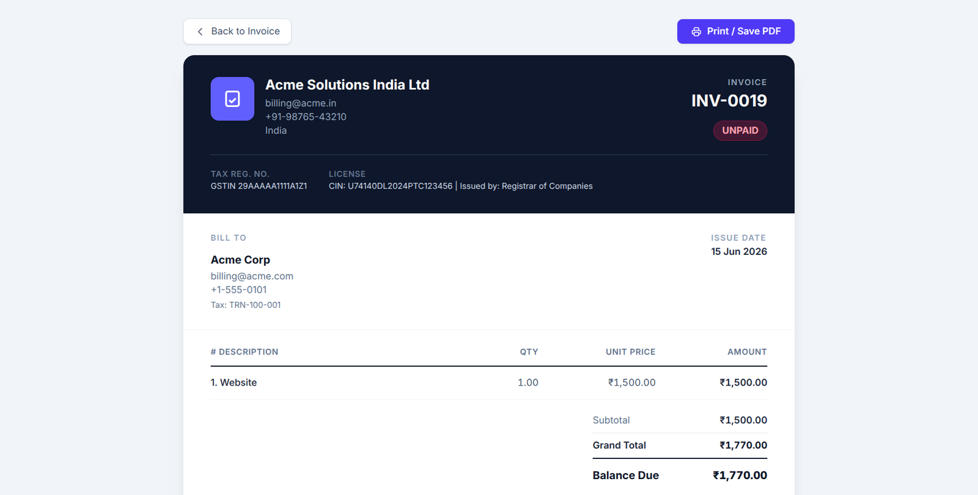
Task: Click the Acme Solutions company logo icon
Action: 232,98
